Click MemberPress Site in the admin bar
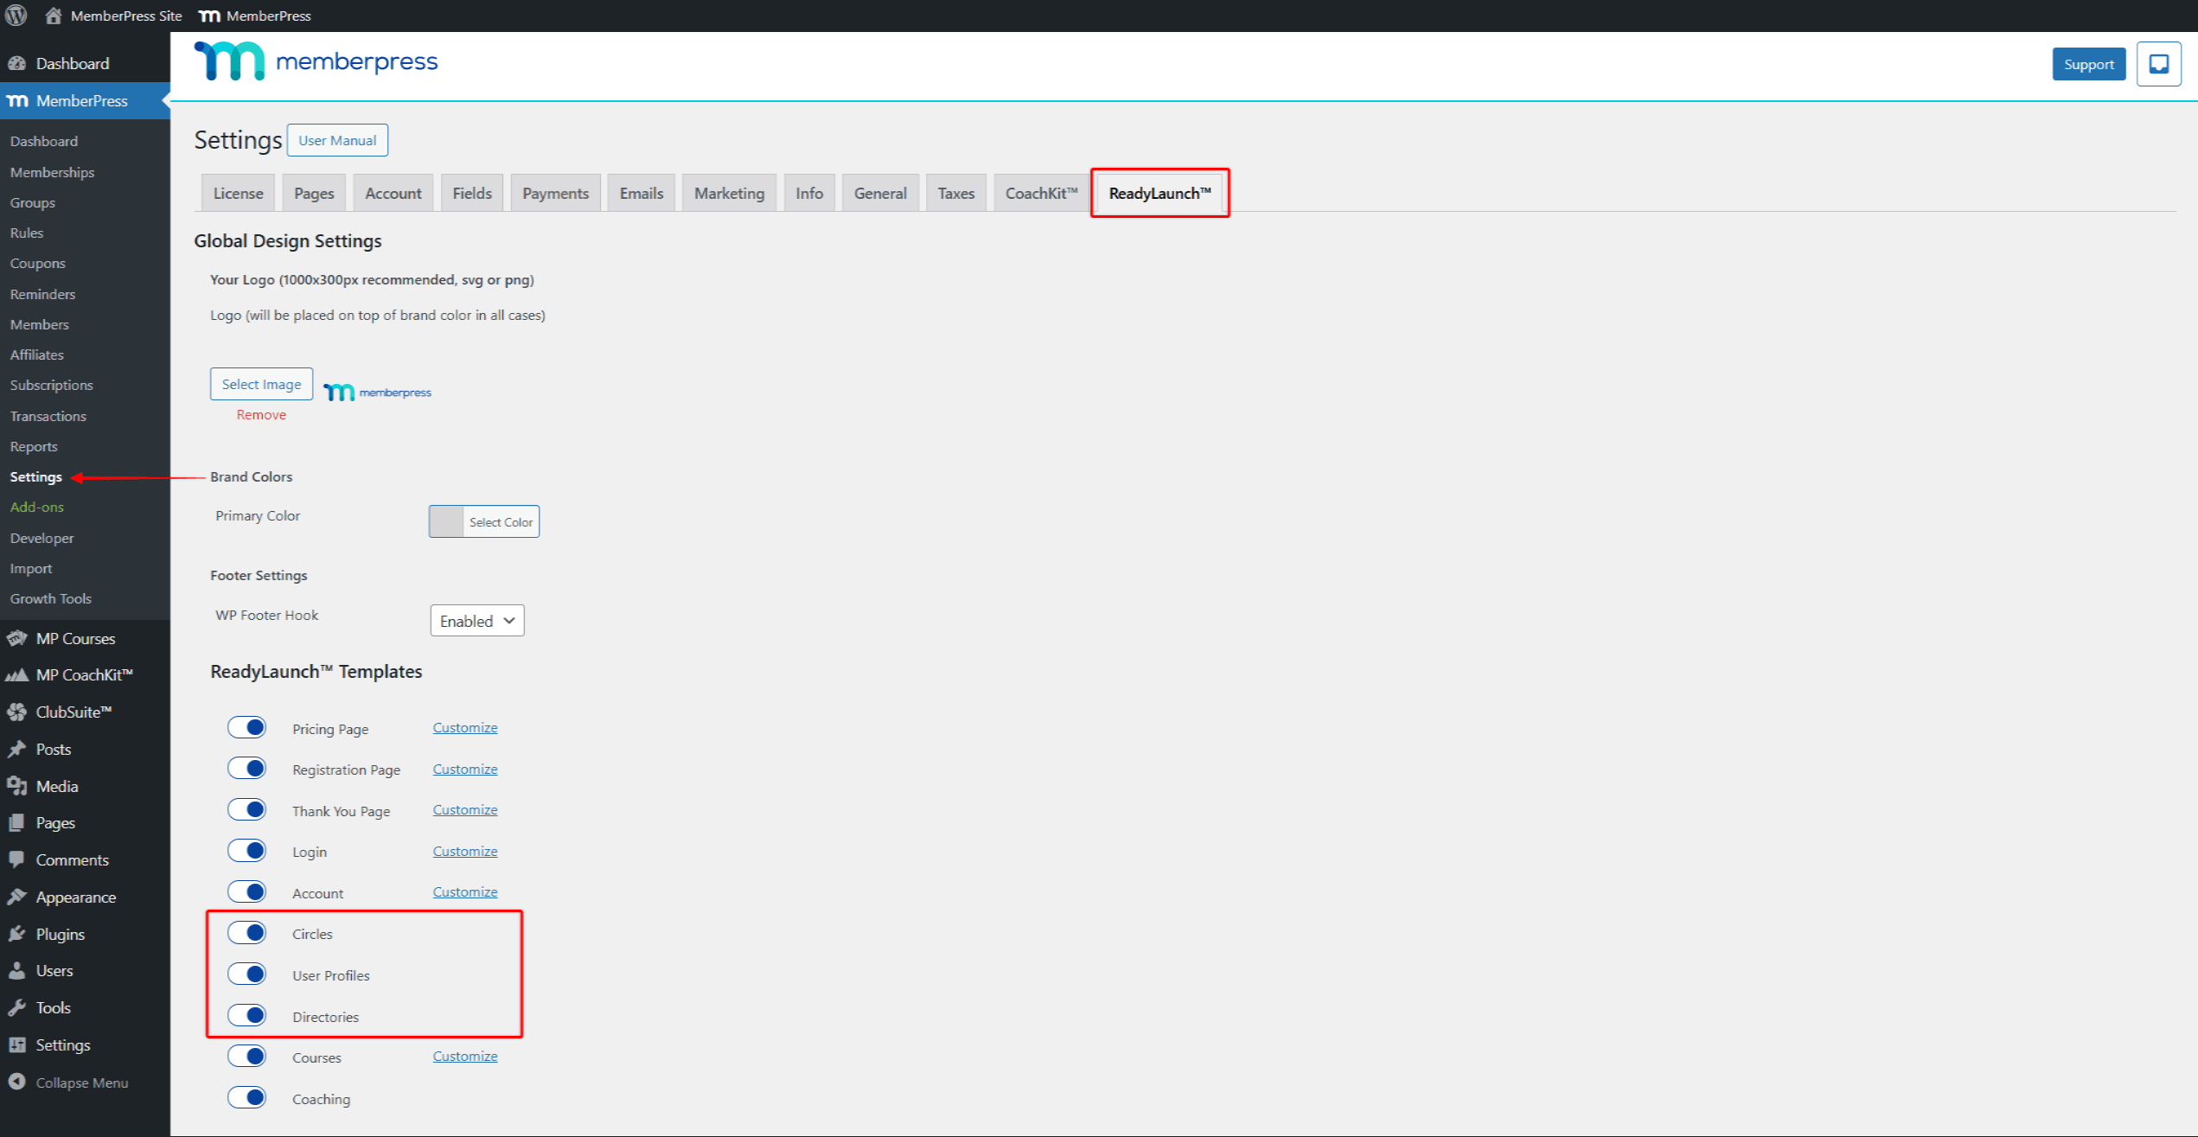 (126, 16)
